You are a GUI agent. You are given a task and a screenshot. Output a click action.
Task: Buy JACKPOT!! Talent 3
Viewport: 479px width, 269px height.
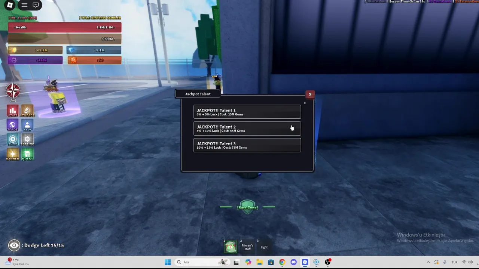coord(247,145)
